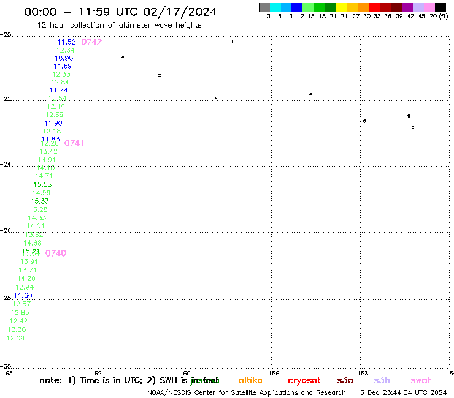Viewport: 454px width, 398px height.
Task: Click the -24 latitude axis label
Action: 6,164
